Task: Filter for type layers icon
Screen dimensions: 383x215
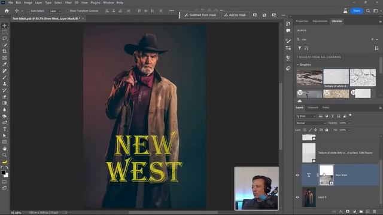Action: click(333, 116)
